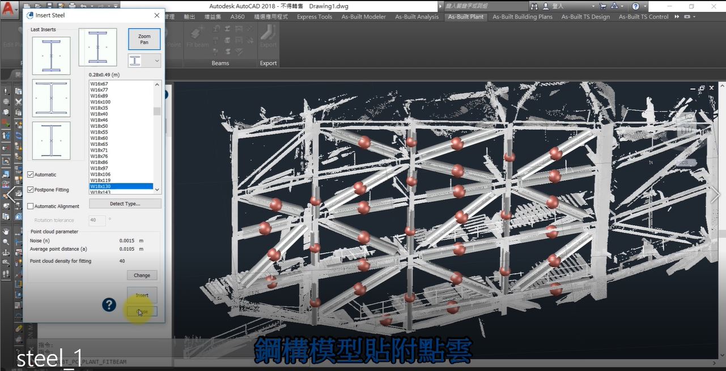Open the Autodesk App Store cart icon
Viewport: 726px width, 371px height.
pyautogui.click(x=602, y=6)
